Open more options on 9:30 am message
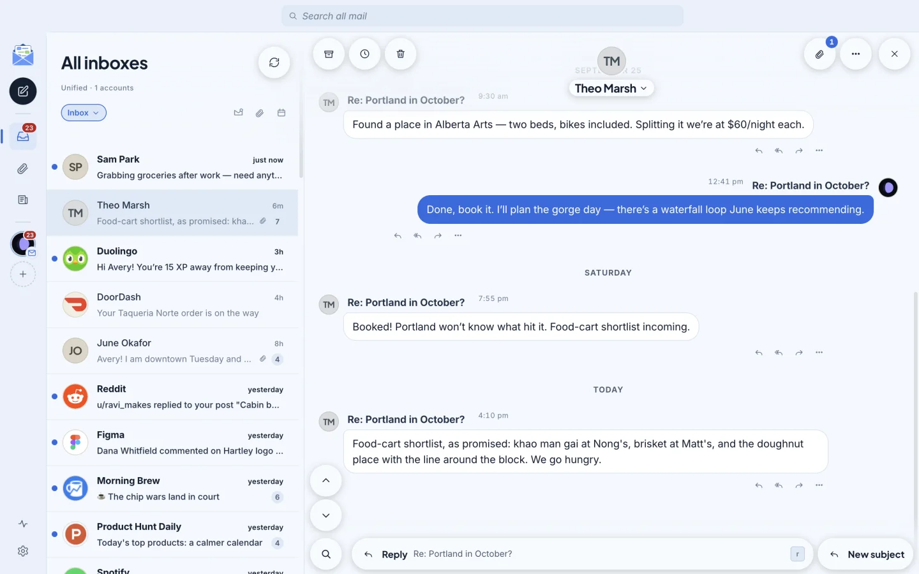Image resolution: width=919 pixels, height=574 pixels. (x=819, y=151)
